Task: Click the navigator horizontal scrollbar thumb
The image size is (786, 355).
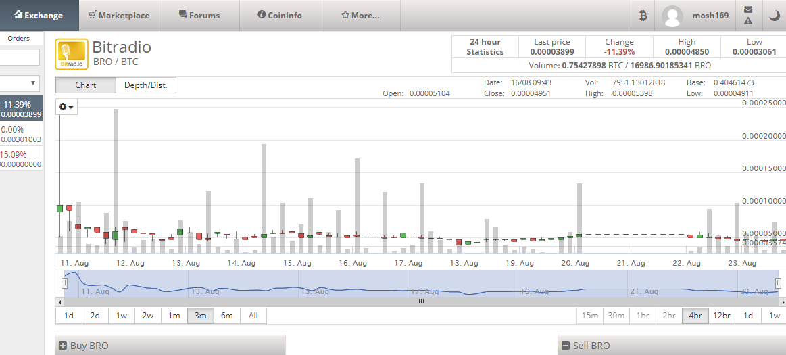Action: (421, 302)
